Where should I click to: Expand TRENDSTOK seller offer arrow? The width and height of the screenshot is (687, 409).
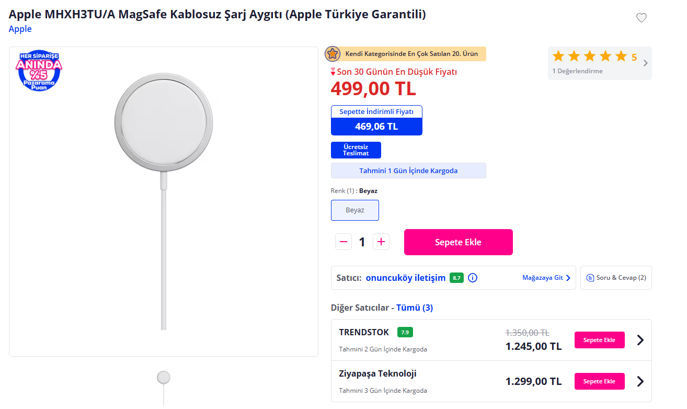click(x=640, y=340)
